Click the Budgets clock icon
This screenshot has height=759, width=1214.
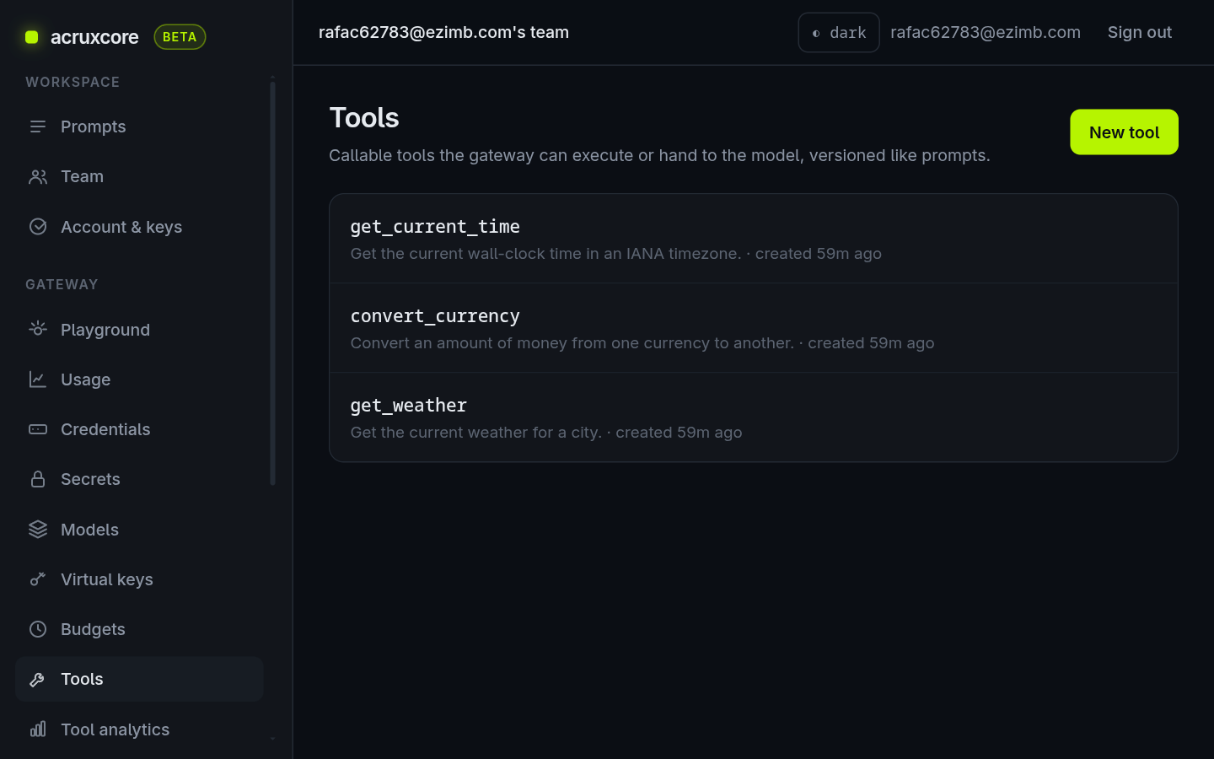(38, 629)
